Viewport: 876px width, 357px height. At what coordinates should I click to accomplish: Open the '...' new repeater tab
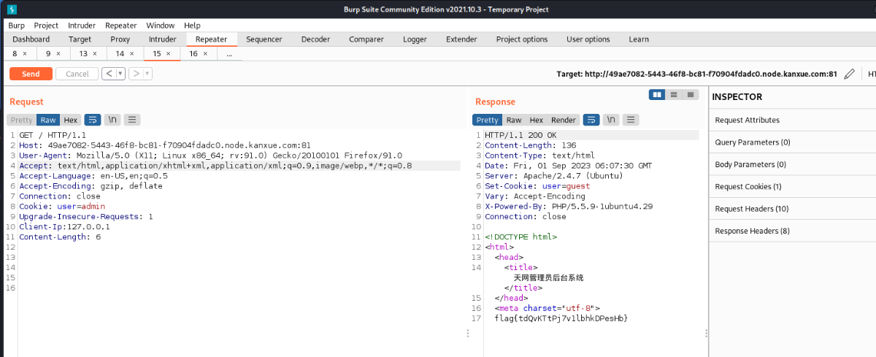click(229, 53)
